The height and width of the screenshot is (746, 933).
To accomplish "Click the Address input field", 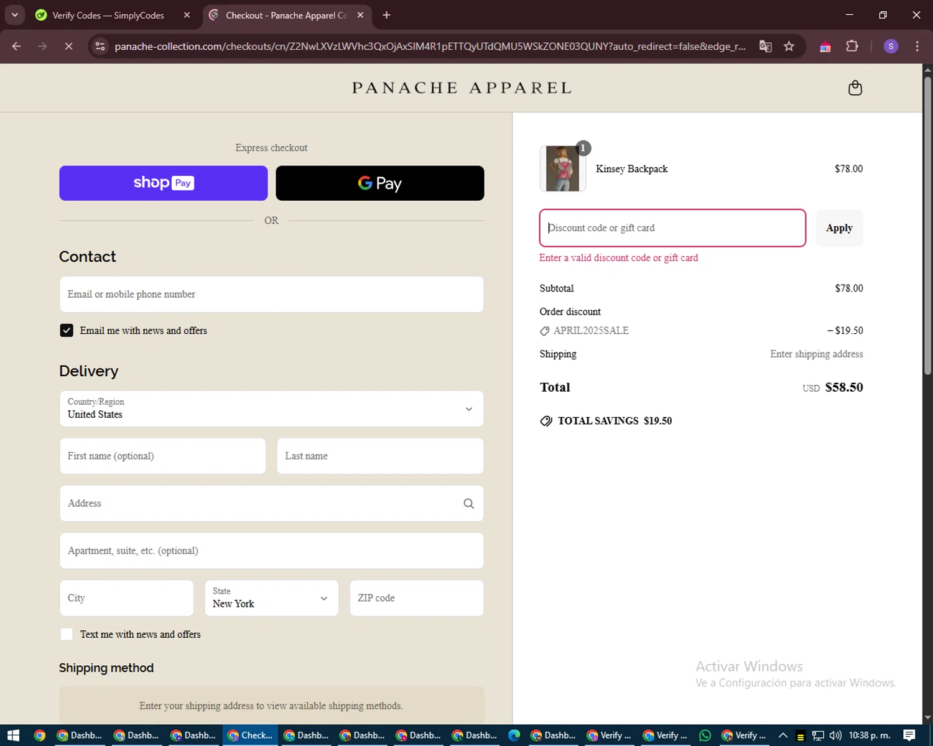I will pos(272,504).
